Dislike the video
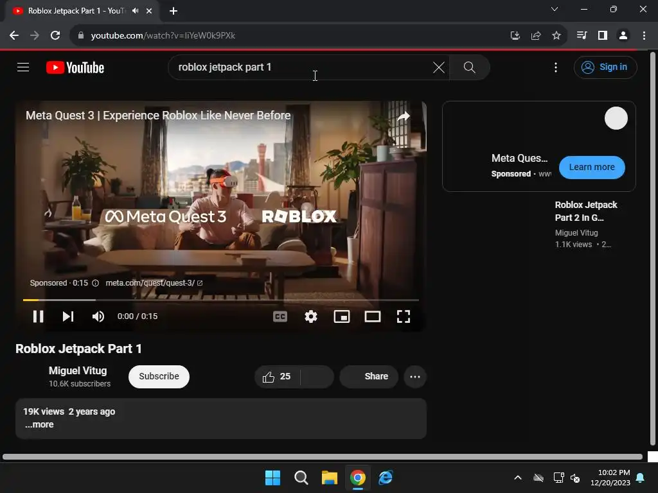This screenshot has width=658, height=493. pyautogui.click(x=317, y=376)
